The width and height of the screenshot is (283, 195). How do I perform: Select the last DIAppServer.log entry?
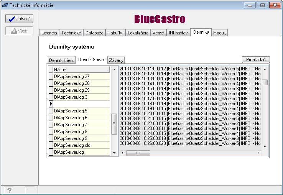pyautogui.click(x=81, y=152)
